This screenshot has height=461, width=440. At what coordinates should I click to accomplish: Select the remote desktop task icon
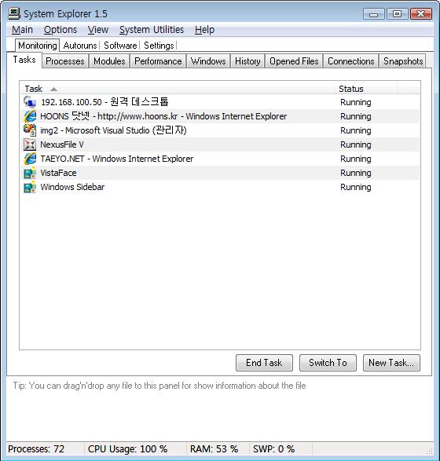(x=30, y=102)
